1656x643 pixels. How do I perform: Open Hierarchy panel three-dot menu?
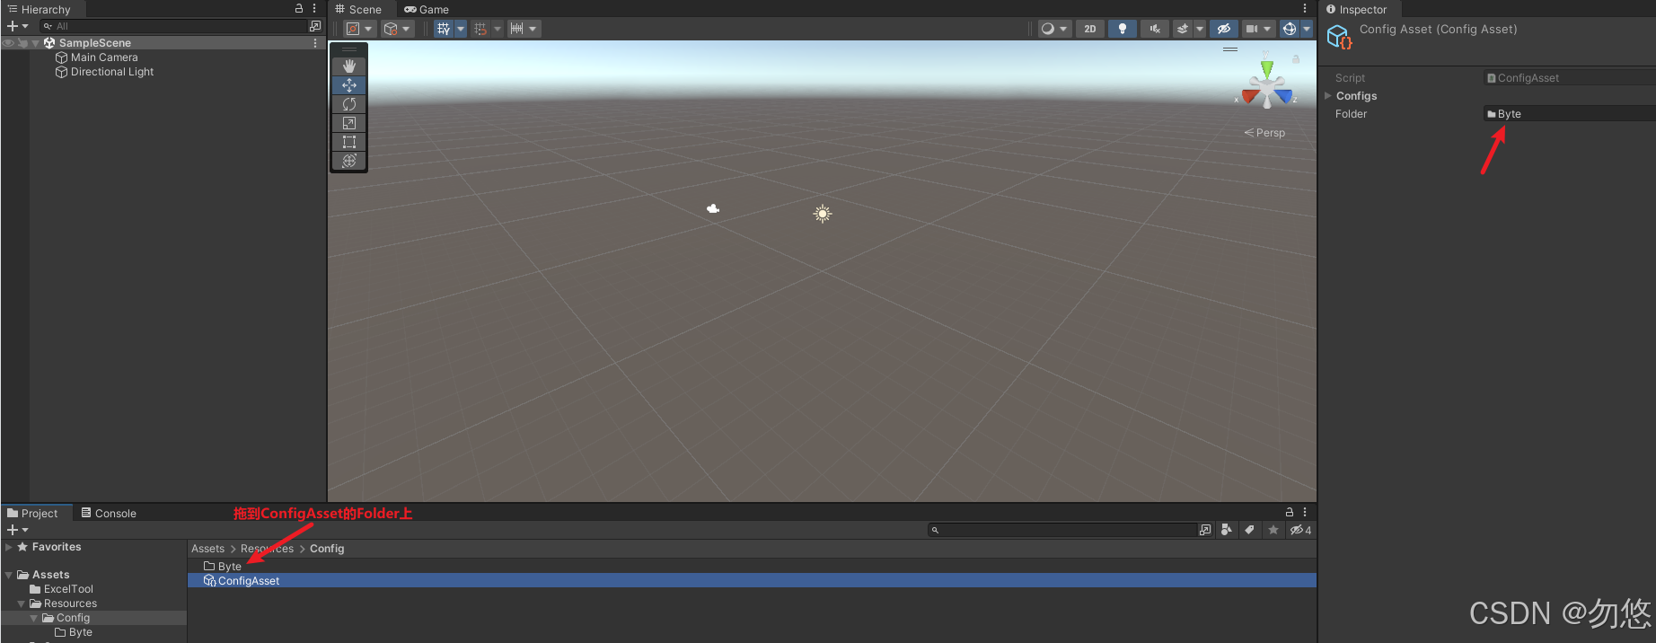pyautogui.click(x=314, y=8)
